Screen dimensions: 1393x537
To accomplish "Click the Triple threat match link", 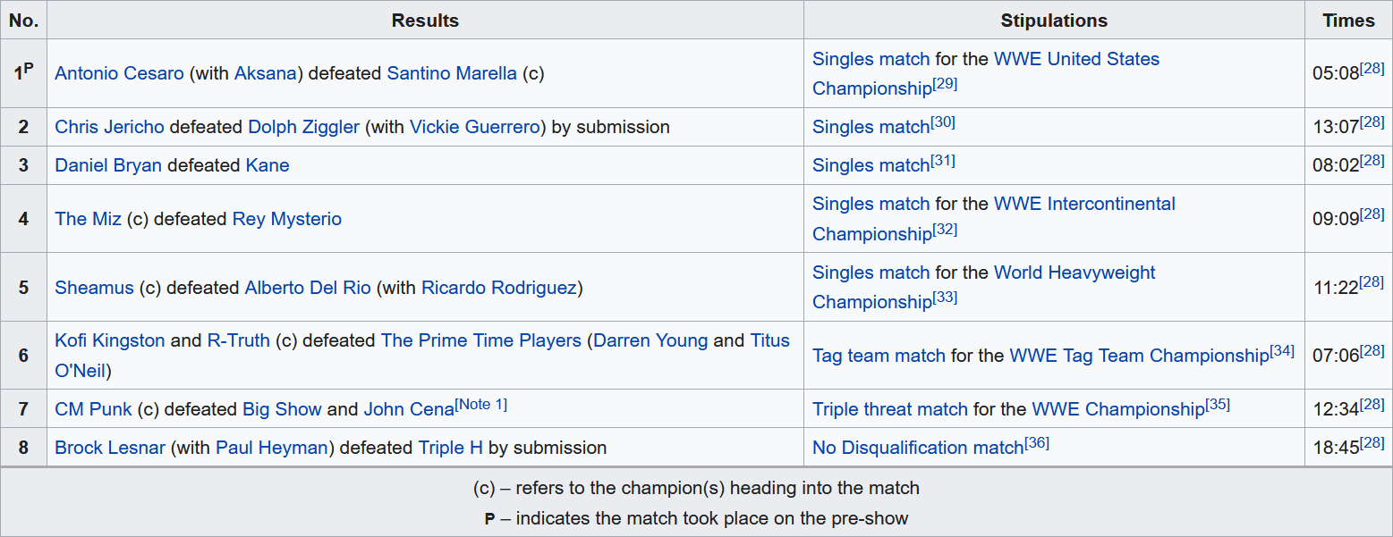I will (889, 409).
